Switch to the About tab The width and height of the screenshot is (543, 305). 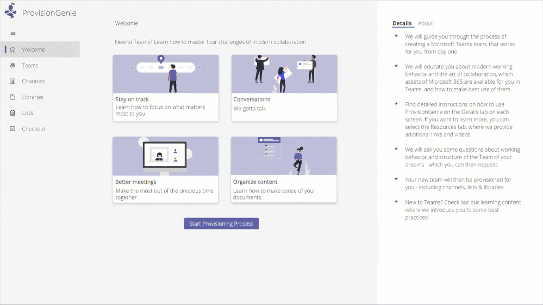click(425, 23)
